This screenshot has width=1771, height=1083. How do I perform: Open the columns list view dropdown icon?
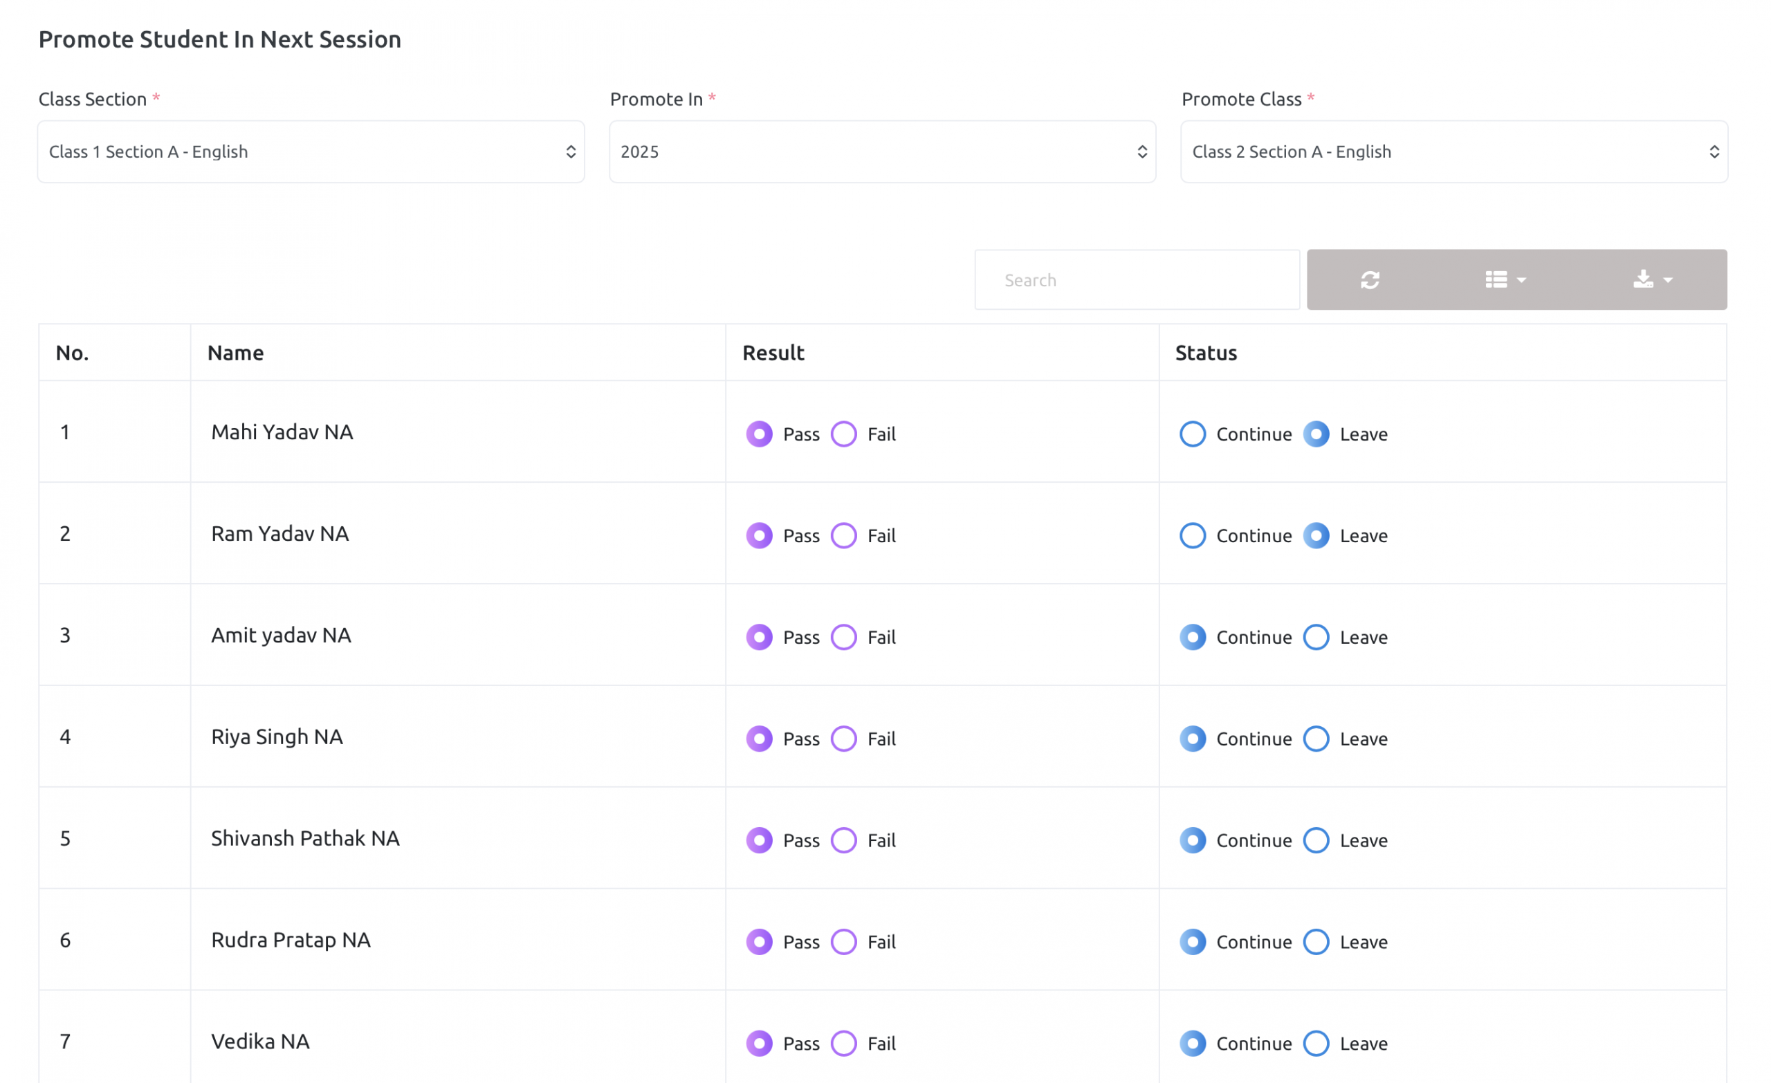click(1505, 279)
